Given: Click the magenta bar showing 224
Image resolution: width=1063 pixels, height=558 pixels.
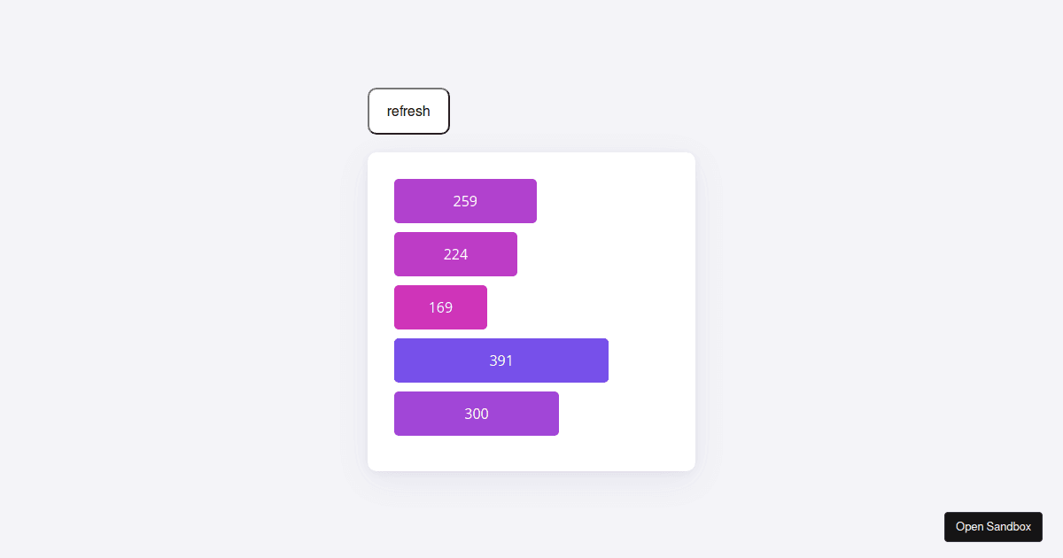Looking at the screenshot, I should point(455,254).
